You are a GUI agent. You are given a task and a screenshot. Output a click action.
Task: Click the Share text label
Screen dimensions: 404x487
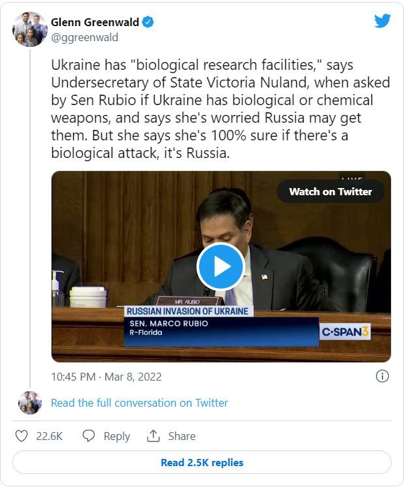pos(181,436)
